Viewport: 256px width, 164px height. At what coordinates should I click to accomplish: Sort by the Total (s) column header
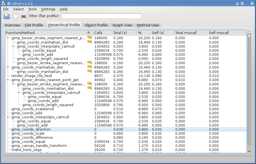click(x=124, y=33)
